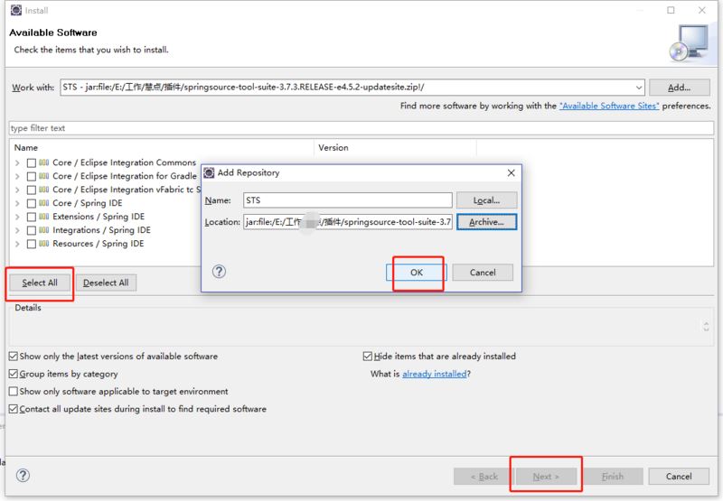Viewport: 723px width, 501px height.
Task: Click the help icon of the Install window
Action: coord(23,475)
